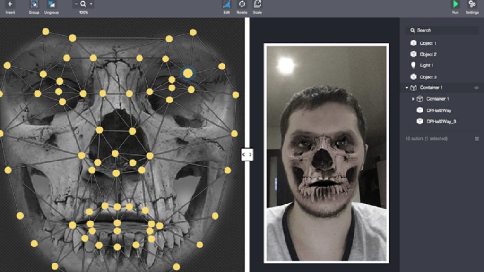Click the Ungroup toolbar icon
Screen dimensions: 484x272
[x=51, y=4]
